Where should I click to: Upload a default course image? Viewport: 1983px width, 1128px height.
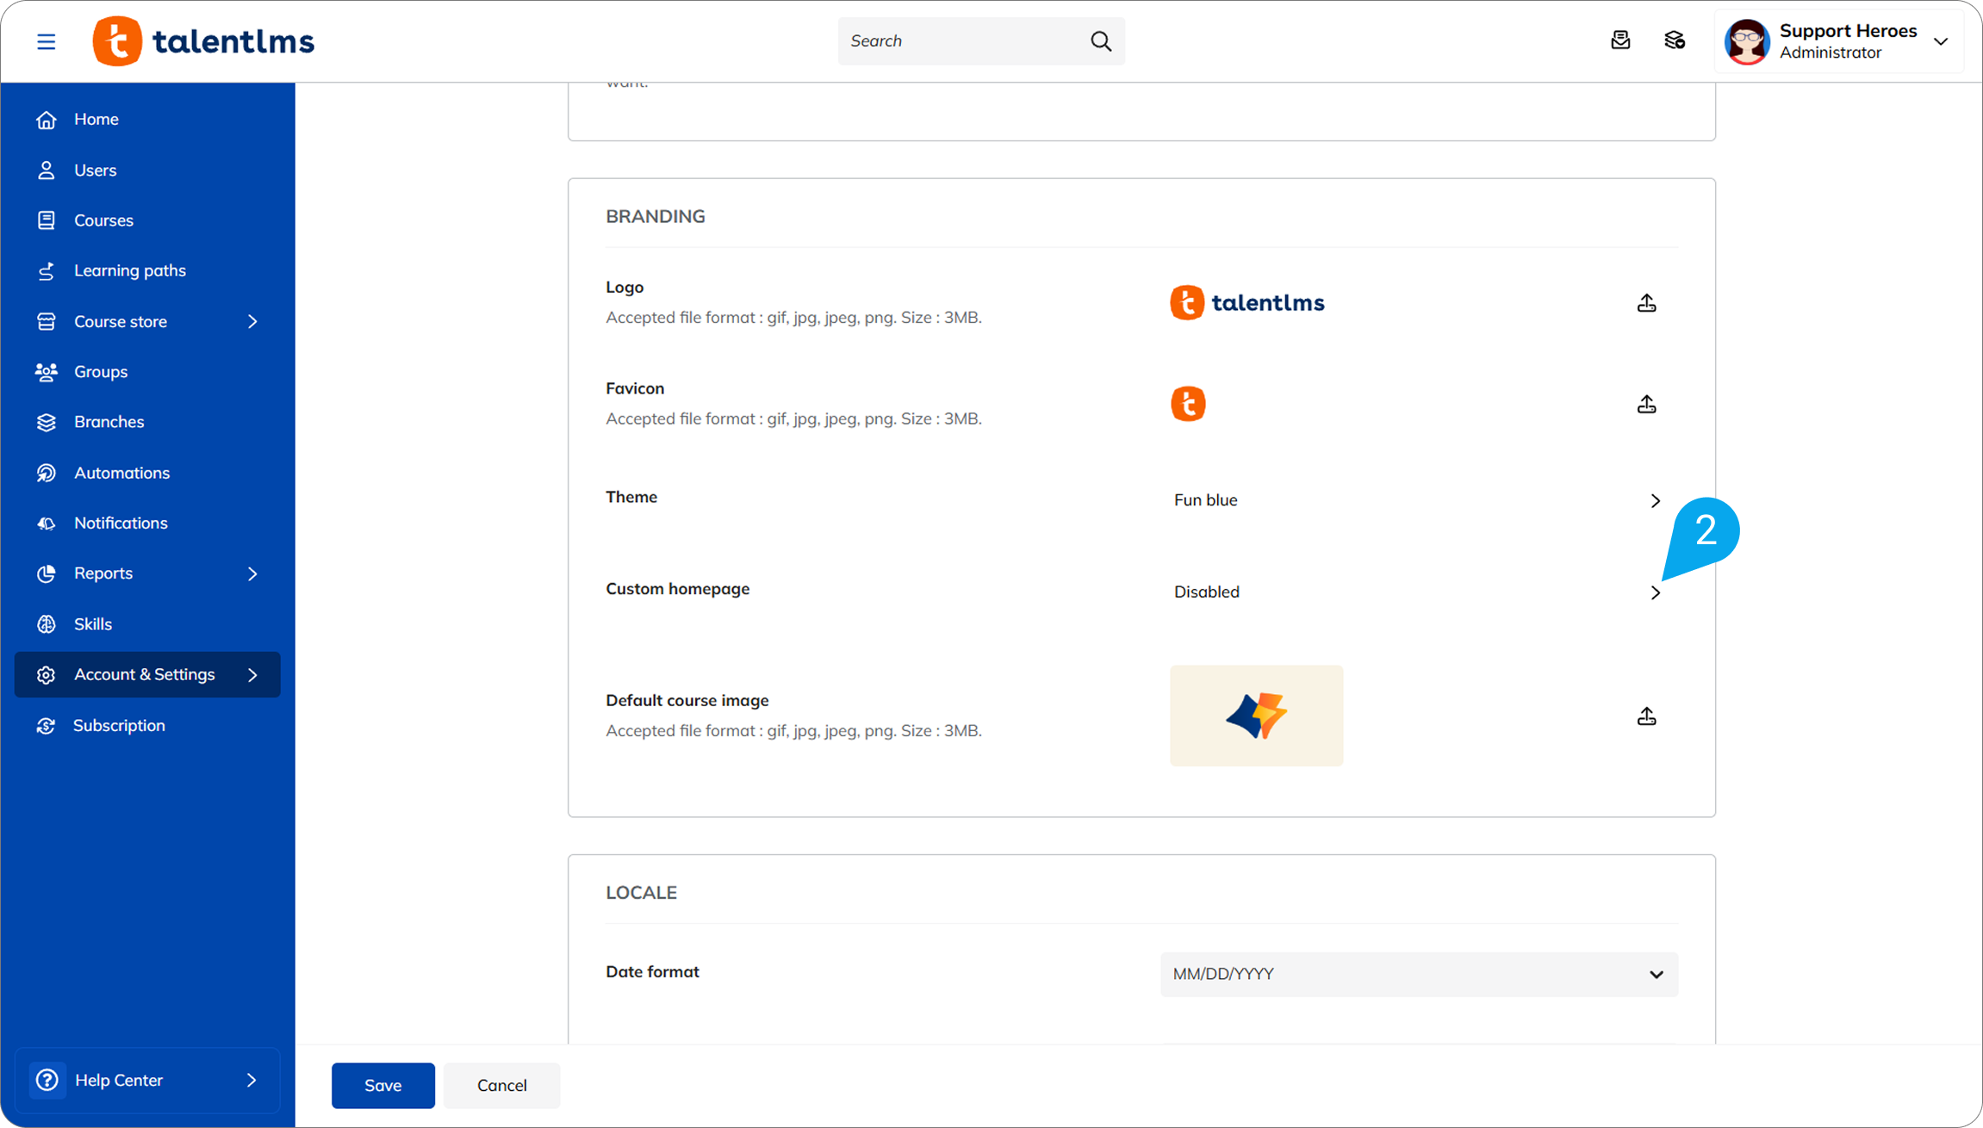click(1646, 716)
